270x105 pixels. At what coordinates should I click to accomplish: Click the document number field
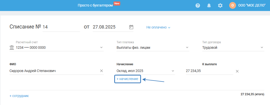tap(61, 27)
